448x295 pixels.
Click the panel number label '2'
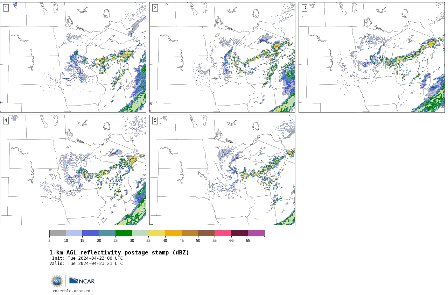(x=155, y=8)
